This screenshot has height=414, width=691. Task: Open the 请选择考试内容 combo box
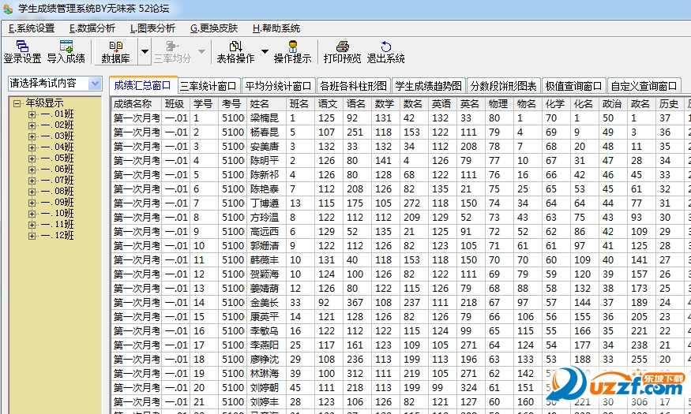95,84
